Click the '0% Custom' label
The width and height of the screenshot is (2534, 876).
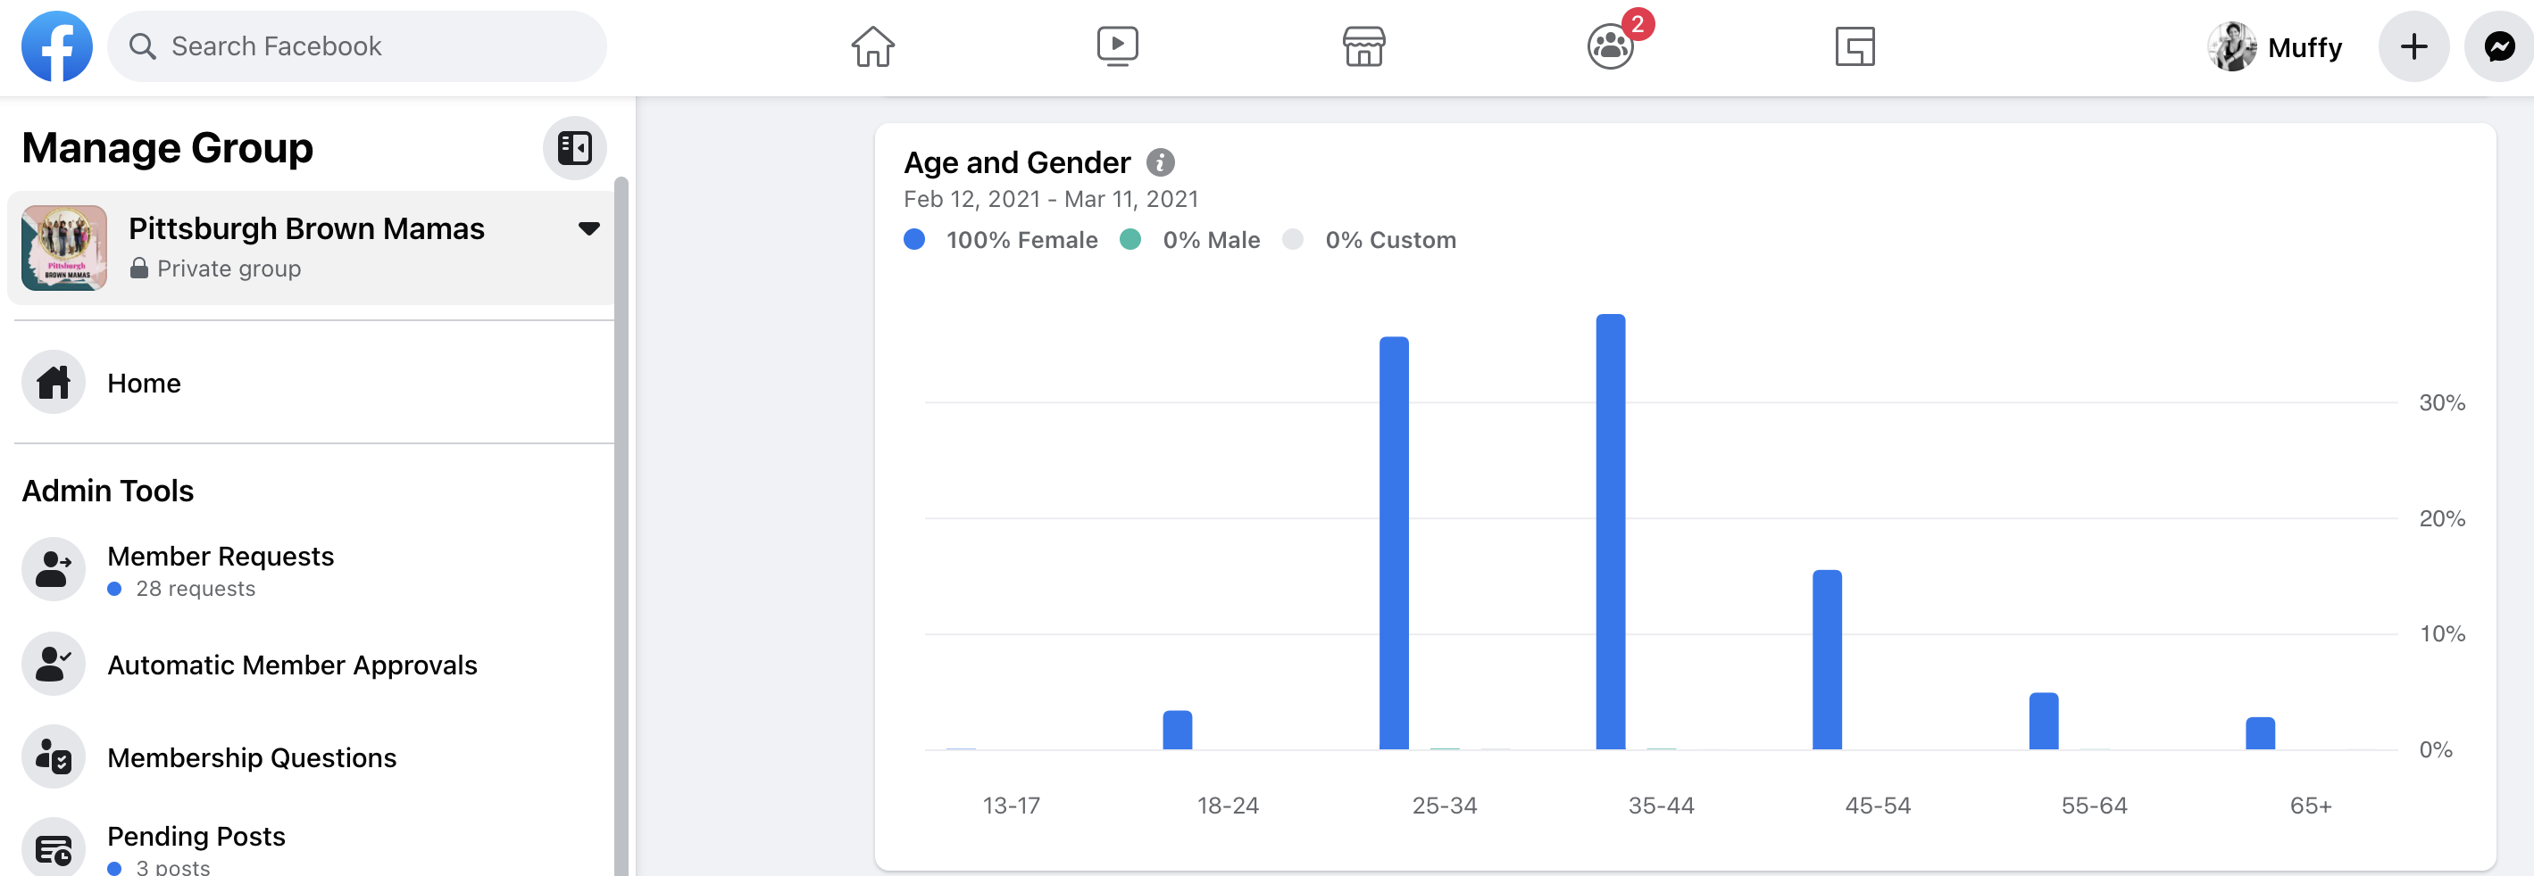click(1390, 240)
